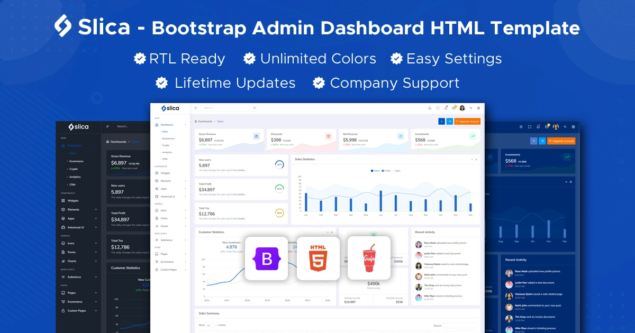The image size is (635, 333).
Task: Click the Gulp logo tile
Action: tap(369, 258)
